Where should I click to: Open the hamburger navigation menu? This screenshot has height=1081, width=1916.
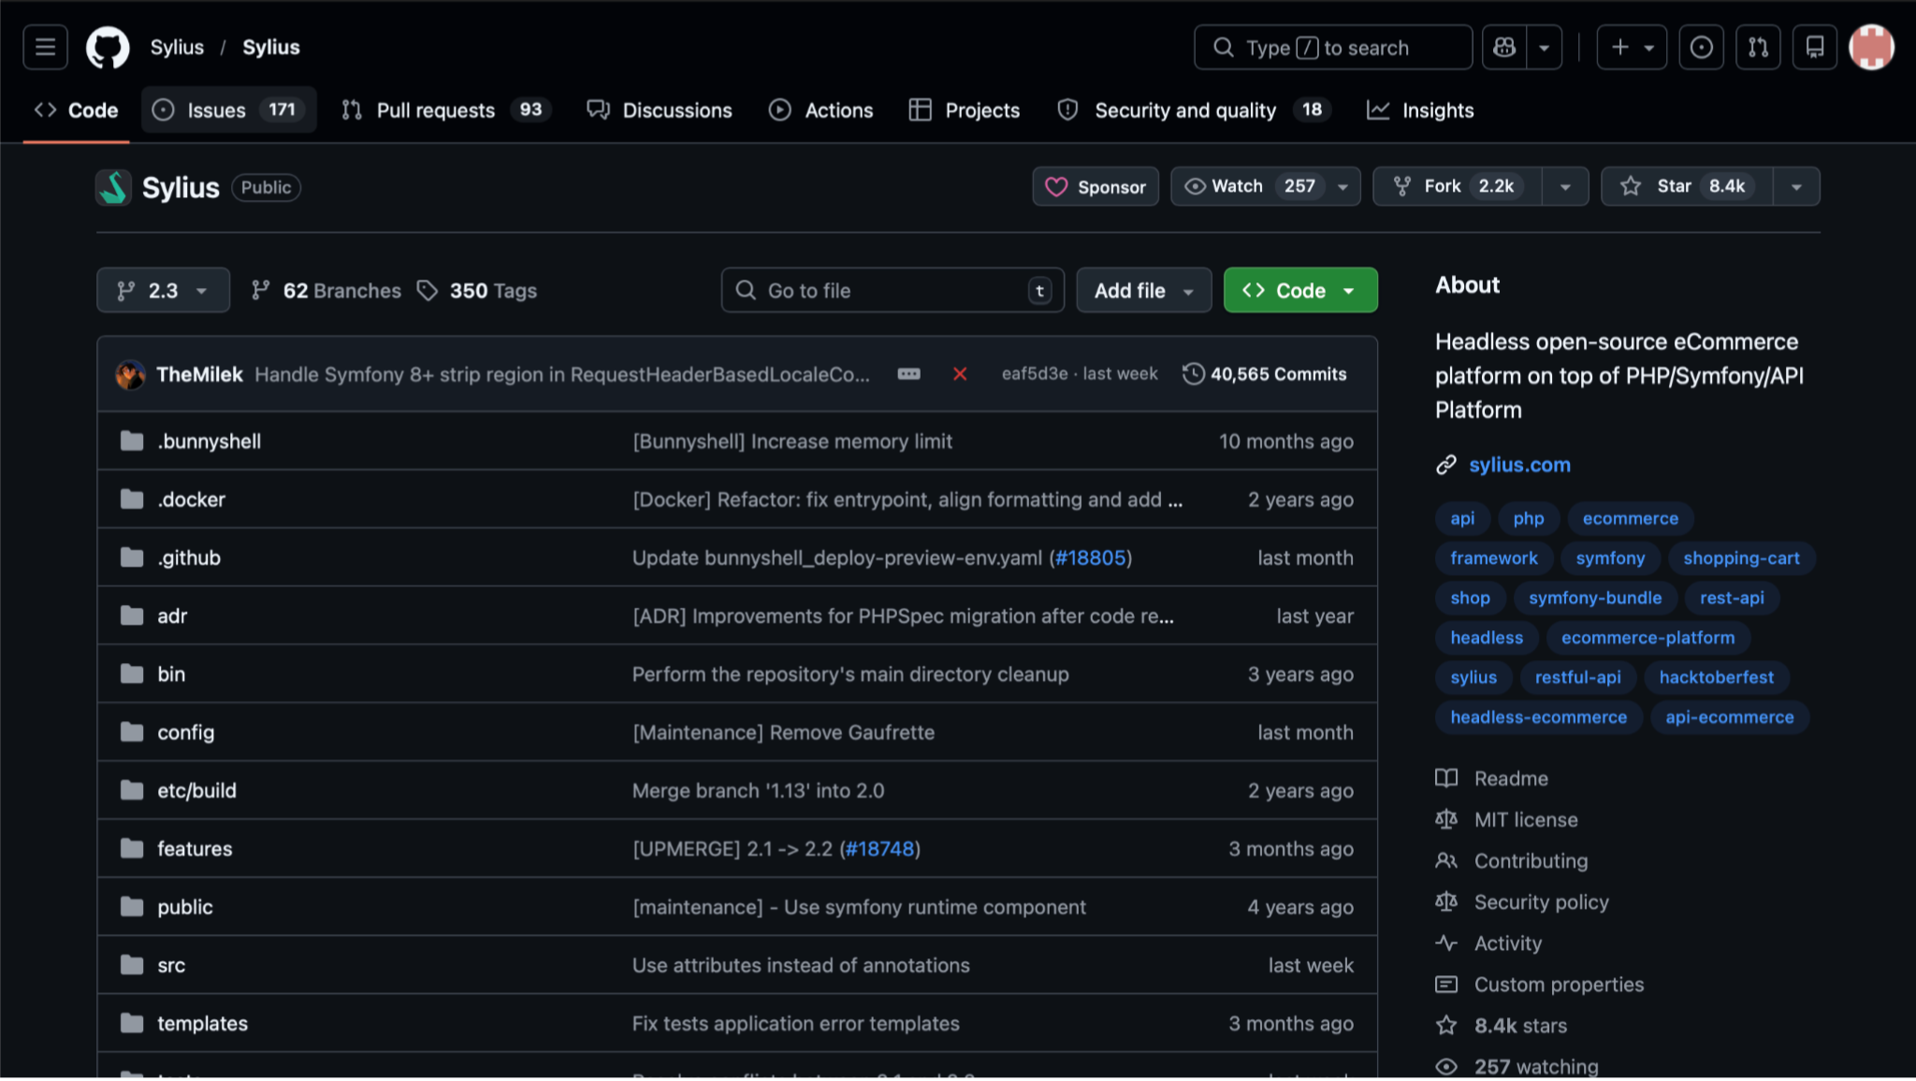44,47
